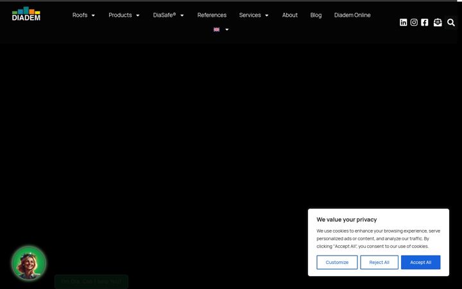
Task: Open the Instagram social icon
Action: [x=414, y=22]
